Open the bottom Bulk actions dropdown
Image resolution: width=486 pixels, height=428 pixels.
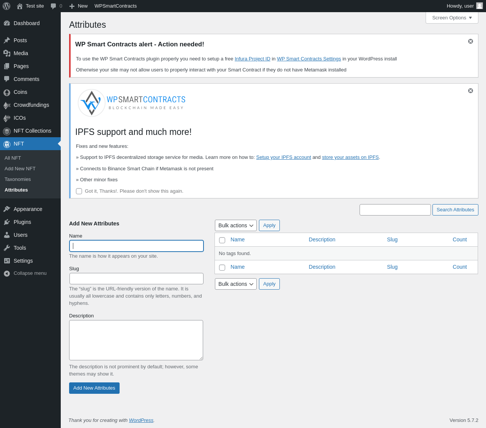[x=236, y=284]
